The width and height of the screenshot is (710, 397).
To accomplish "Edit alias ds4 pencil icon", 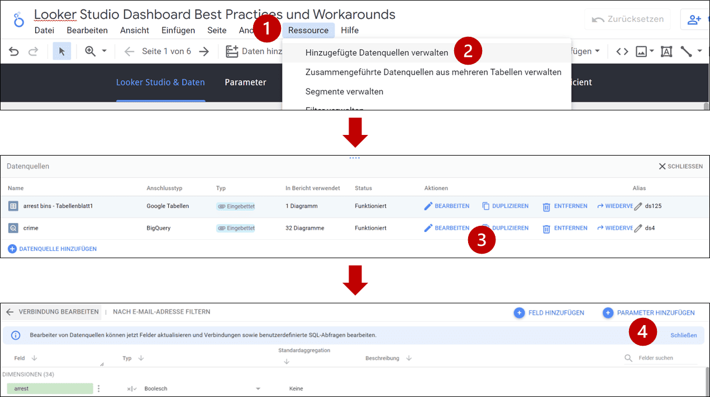I will tap(638, 228).
